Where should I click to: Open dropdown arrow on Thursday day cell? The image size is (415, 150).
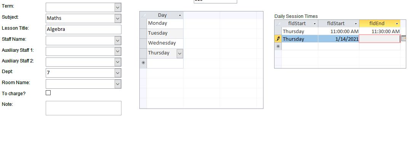click(180, 53)
